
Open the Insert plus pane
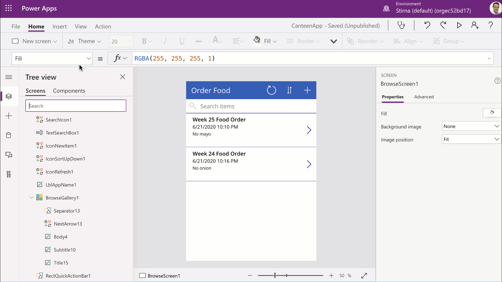click(x=9, y=116)
